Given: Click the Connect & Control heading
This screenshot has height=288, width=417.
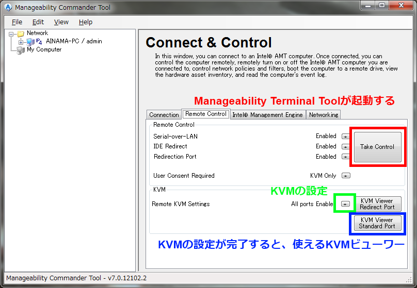Looking at the screenshot, I should [209, 42].
